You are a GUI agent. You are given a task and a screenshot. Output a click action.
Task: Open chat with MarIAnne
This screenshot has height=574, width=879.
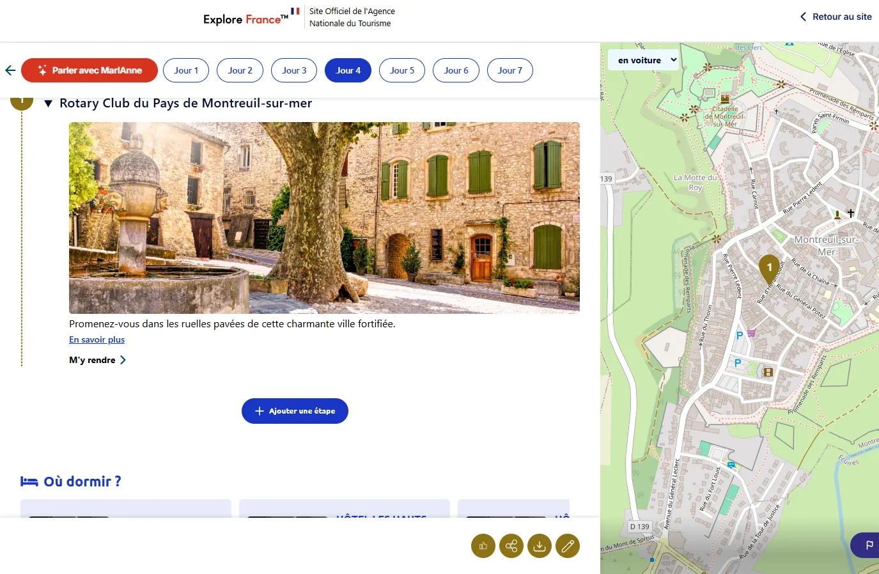tap(89, 70)
